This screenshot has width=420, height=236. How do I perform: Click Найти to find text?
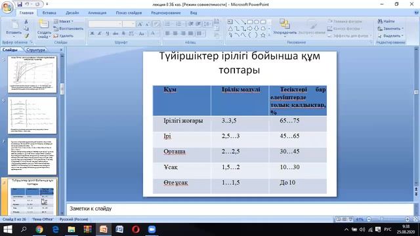coord(386,22)
